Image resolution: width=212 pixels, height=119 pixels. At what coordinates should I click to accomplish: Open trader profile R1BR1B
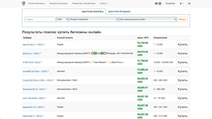32,63
